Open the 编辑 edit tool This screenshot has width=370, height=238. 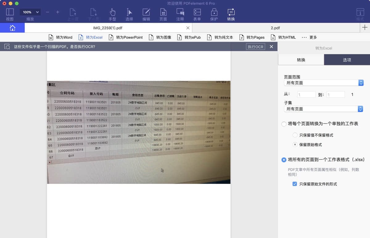146,14
